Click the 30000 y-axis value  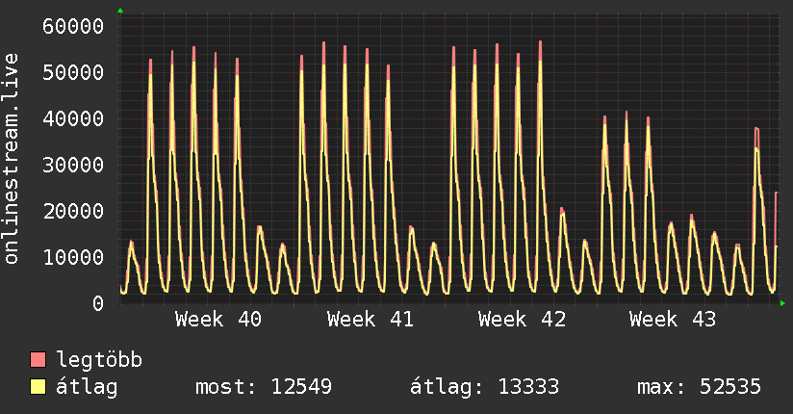coord(73,165)
